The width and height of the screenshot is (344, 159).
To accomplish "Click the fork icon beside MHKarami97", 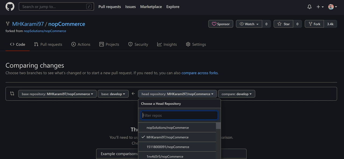I will click(x=8, y=24).
